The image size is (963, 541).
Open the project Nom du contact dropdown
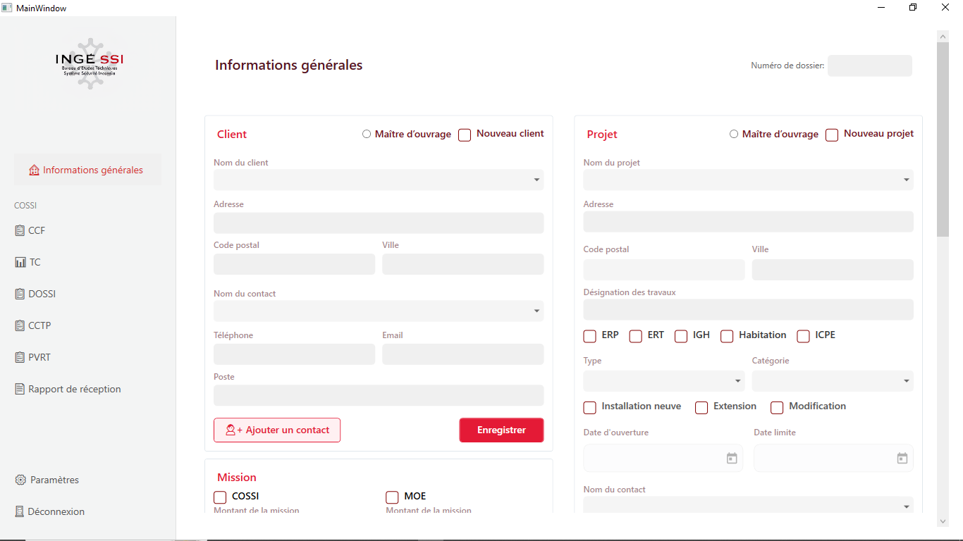pyautogui.click(x=748, y=506)
